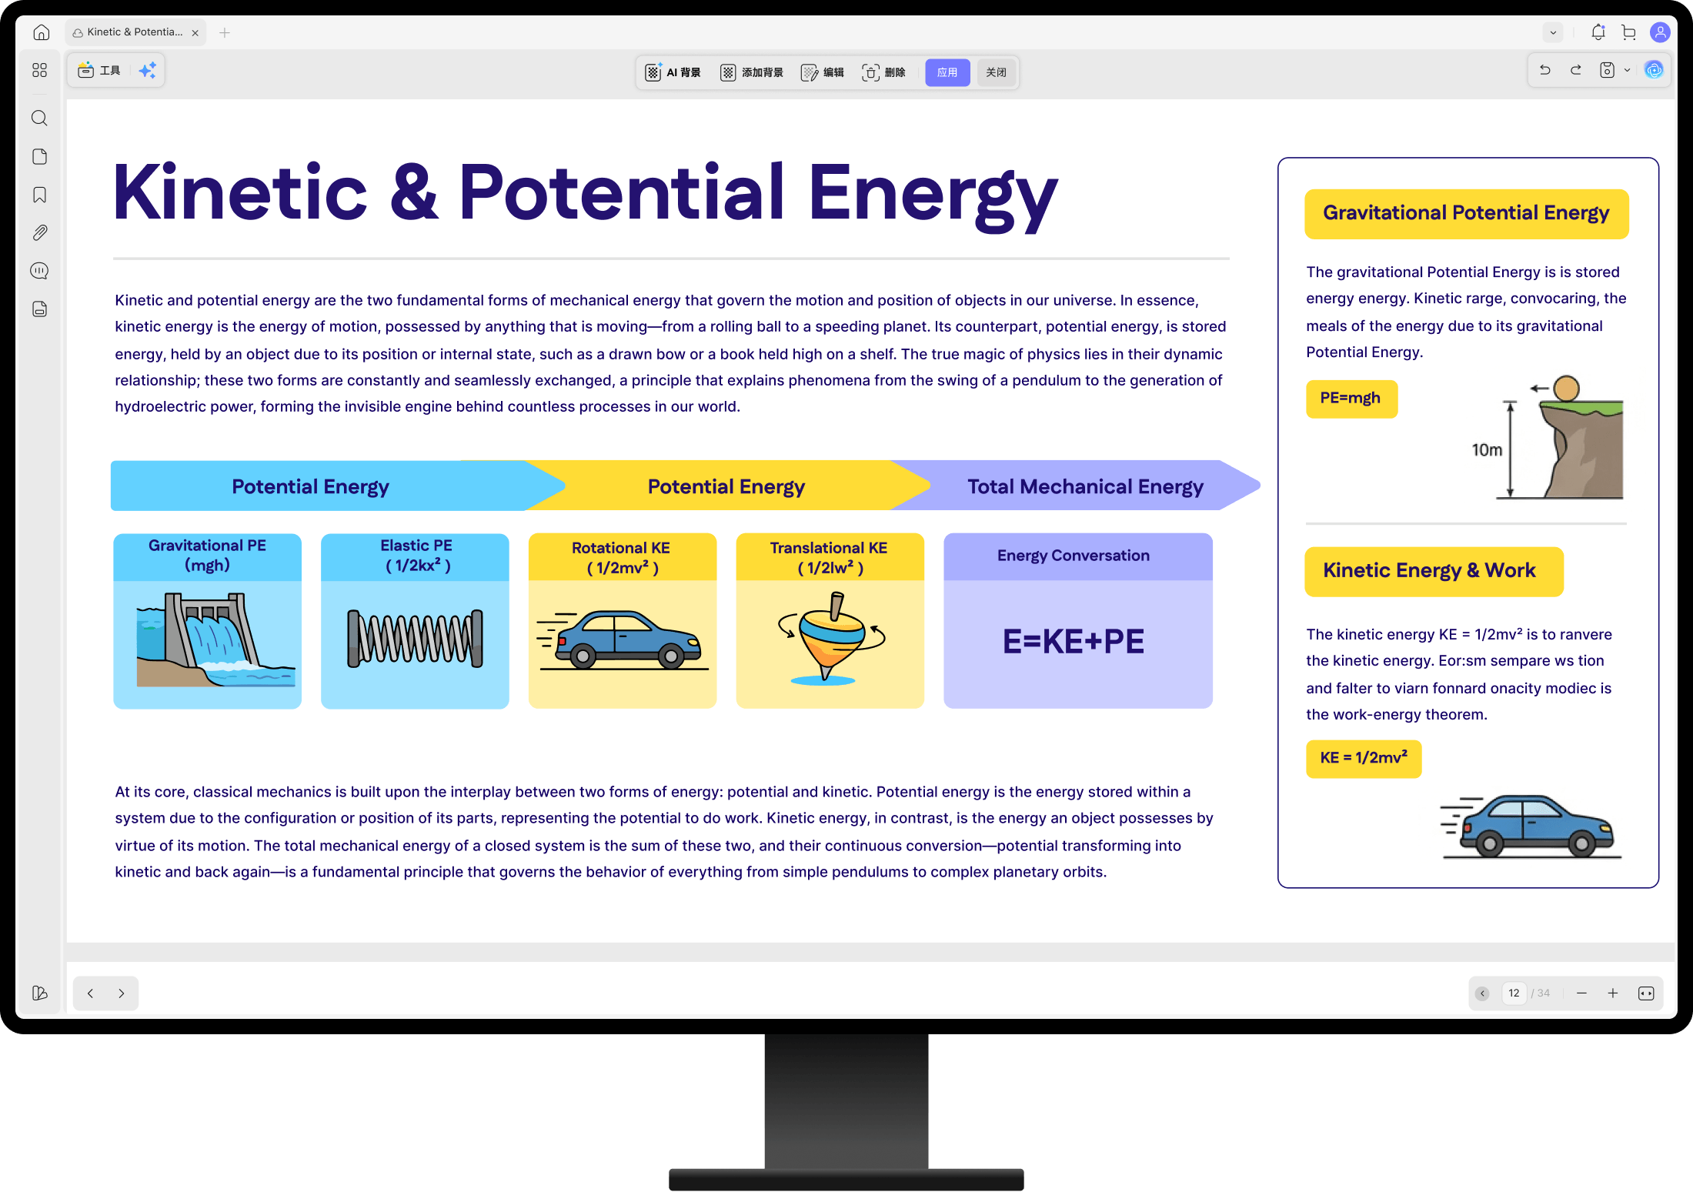1693x1192 pixels.
Task: Open the comments panel in sidebar
Action: coord(40,271)
